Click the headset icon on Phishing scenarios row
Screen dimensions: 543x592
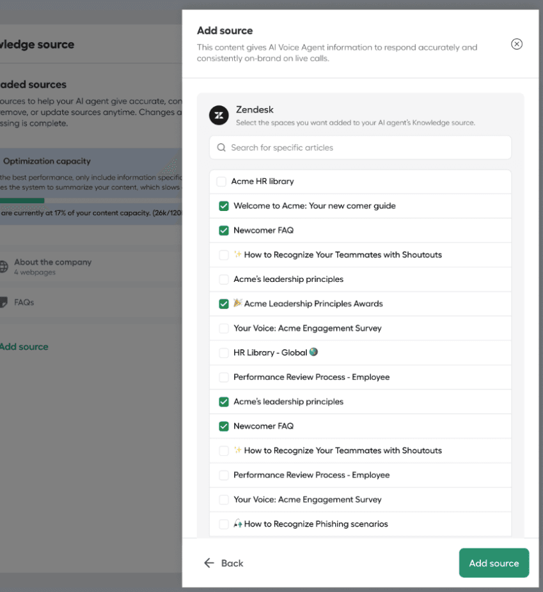[237, 524]
